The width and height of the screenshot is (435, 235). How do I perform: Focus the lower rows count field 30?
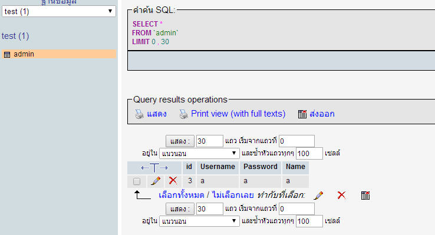tap(209, 208)
